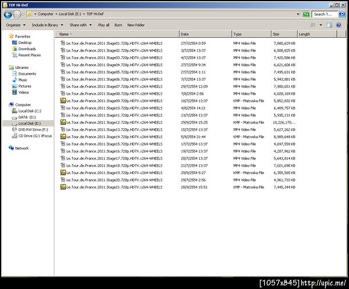The image size is (349, 289).
Task: Click the Network icon in sidebar
Action: 11,148
